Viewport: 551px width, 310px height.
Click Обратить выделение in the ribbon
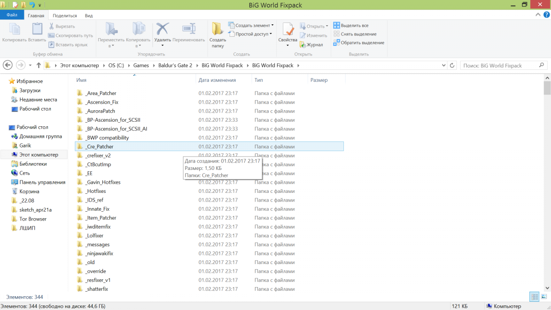click(359, 43)
